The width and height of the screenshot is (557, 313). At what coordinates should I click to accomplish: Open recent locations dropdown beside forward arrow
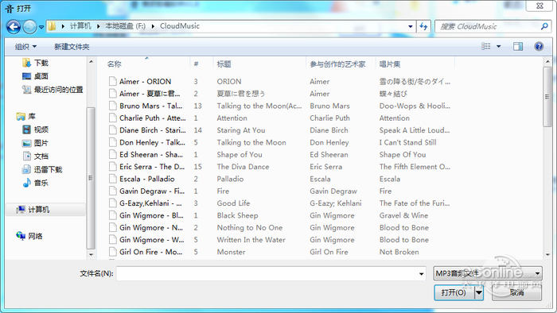[x=41, y=27]
